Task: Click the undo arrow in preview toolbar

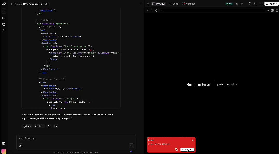Action: coord(237,4)
